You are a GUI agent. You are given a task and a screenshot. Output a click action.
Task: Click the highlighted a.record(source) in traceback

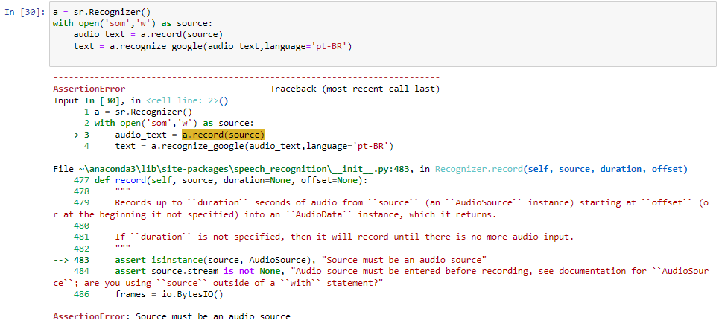pos(224,135)
